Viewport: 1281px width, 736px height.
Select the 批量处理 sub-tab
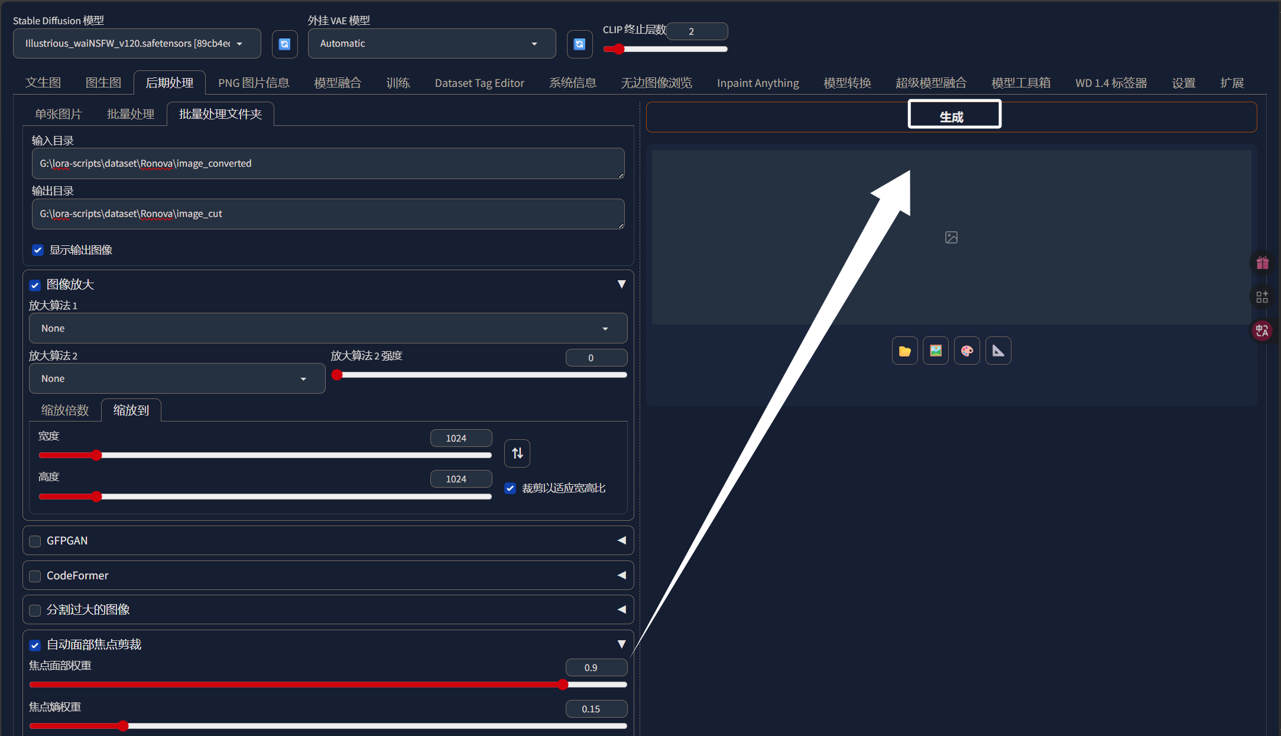point(130,114)
